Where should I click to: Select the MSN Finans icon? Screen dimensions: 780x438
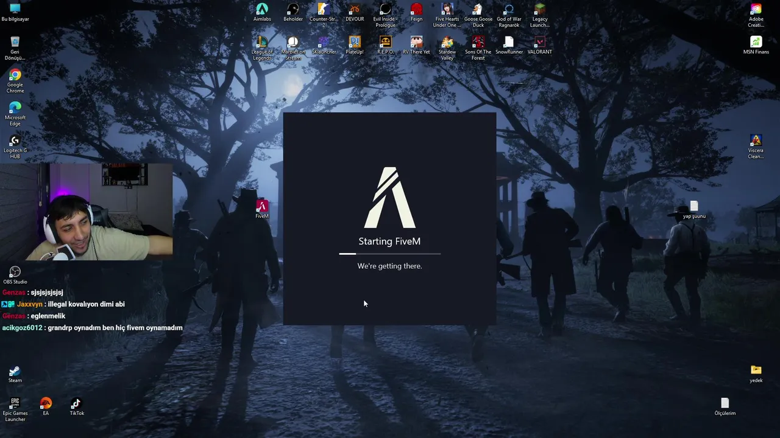[756, 45]
